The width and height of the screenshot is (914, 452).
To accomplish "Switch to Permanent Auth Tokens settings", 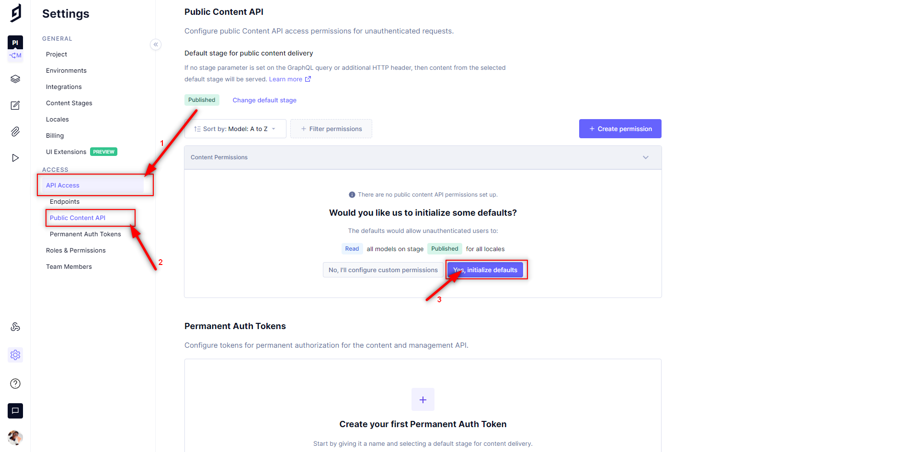I will point(85,234).
